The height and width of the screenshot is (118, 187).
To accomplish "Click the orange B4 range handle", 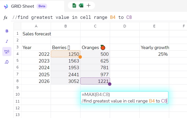I will tap(80, 57).
